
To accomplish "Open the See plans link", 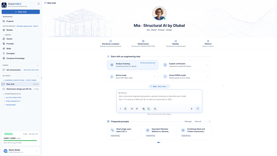I will pyautogui.click(x=33, y=134).
